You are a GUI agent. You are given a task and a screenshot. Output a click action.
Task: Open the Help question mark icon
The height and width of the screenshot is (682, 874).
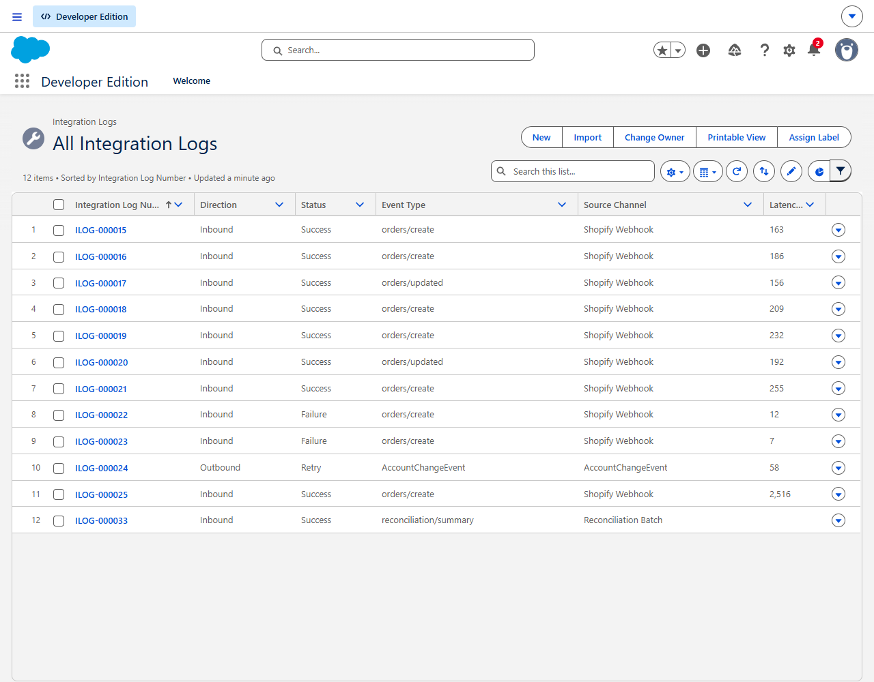pyautogui.click(x=765, y=50)
